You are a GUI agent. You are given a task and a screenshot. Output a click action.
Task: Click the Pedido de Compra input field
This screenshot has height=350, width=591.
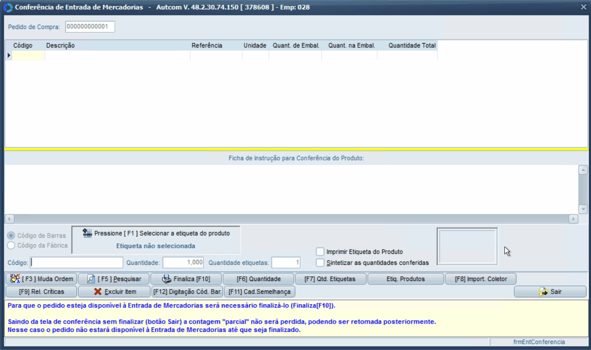coord(90,27)
